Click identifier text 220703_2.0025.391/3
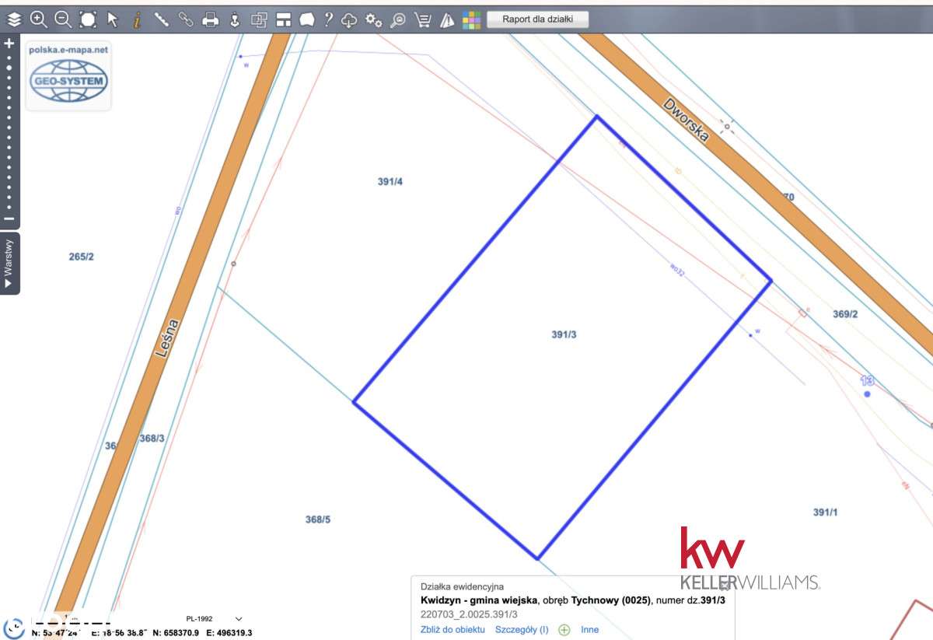The image size is (933, 640). 469,614
